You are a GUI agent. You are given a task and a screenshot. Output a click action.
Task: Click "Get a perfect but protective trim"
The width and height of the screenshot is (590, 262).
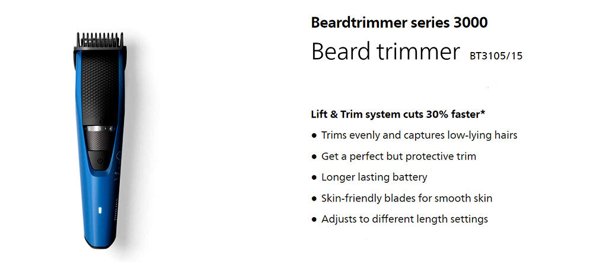(398, 157)
